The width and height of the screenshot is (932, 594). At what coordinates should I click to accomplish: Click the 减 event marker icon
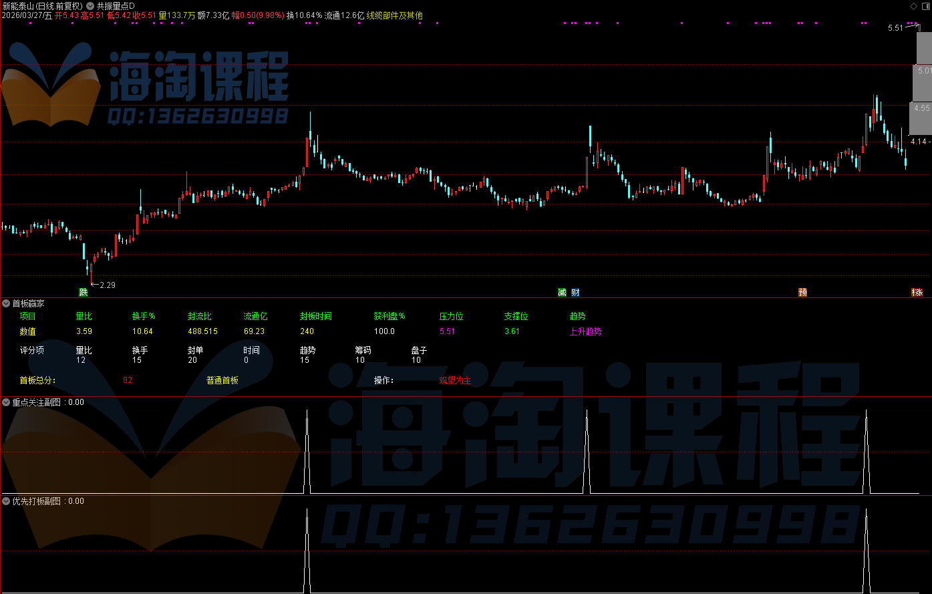pos(563,293)
